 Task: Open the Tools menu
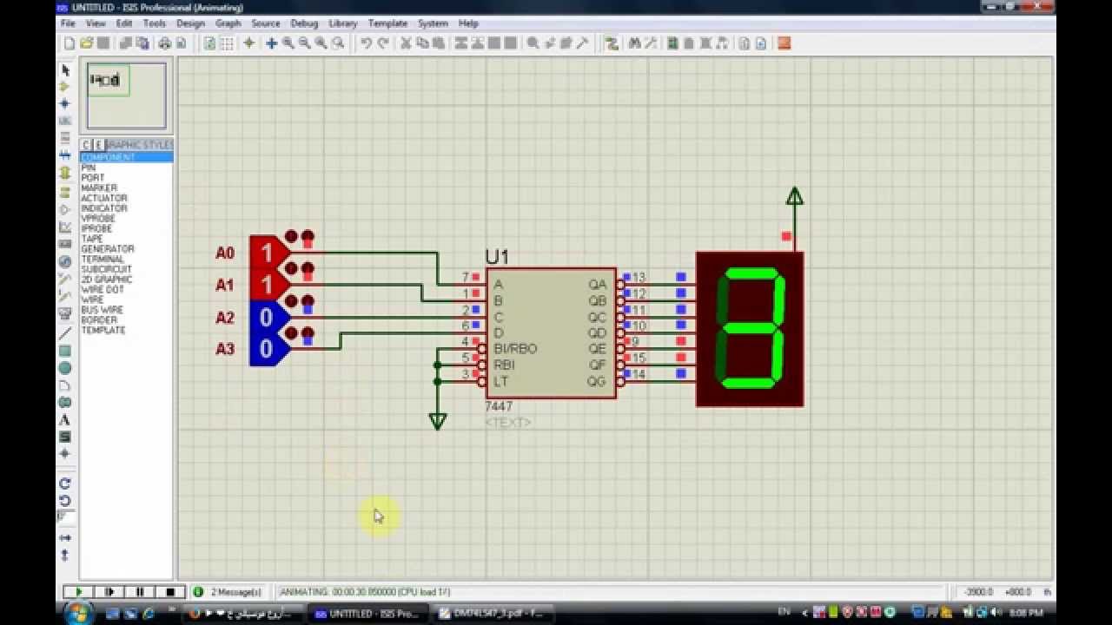(154, 23)
